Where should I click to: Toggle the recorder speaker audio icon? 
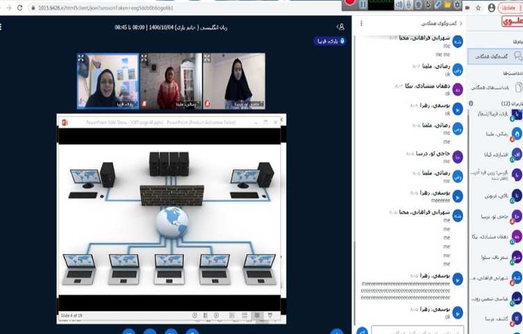click(398, 5)
